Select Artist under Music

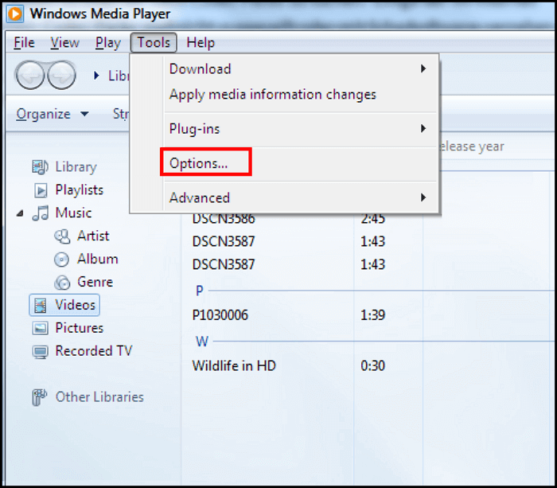[x=93, y=236]
